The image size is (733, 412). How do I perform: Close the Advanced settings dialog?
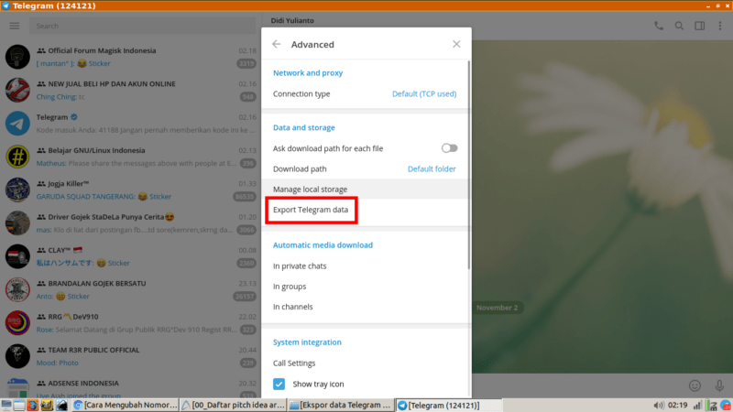pyautogui.click(x=456, y=44)
